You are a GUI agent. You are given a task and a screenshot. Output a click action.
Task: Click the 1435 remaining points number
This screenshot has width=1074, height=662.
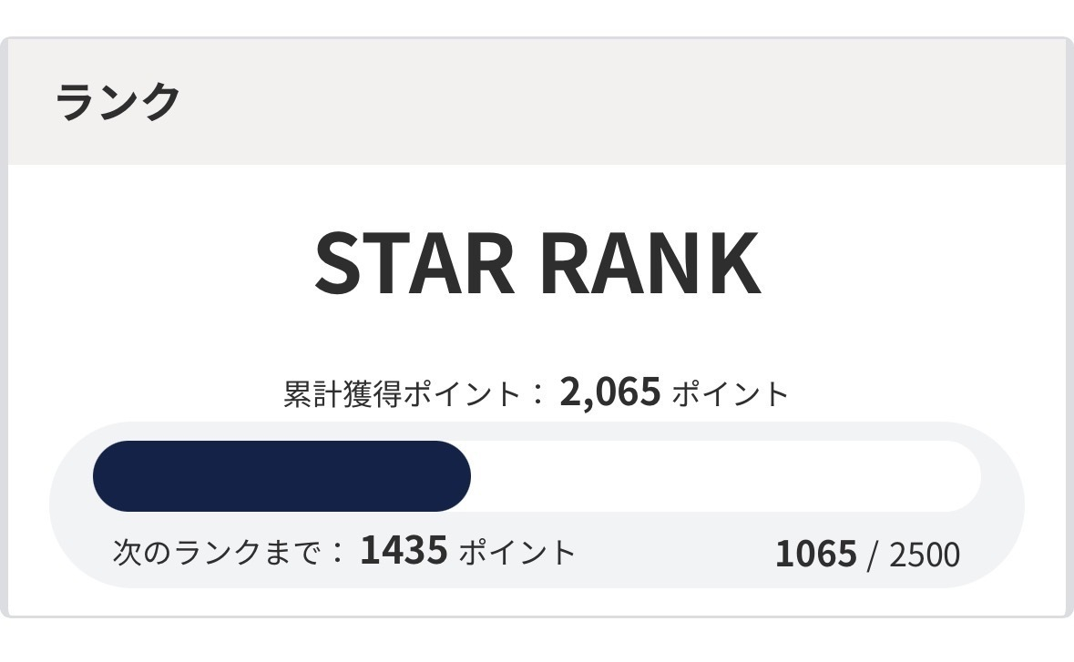pyautogui.click(x=404, y=550)
